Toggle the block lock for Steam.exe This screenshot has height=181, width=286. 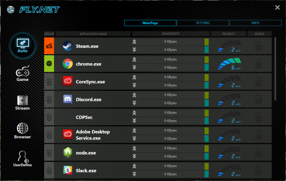[259, 46]
